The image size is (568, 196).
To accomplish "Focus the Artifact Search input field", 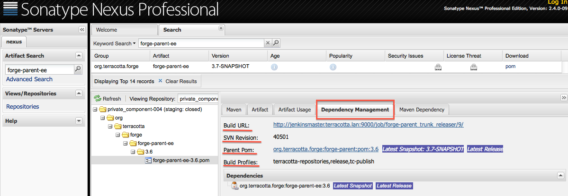I will pyautogui.click(x=40, y=70).
